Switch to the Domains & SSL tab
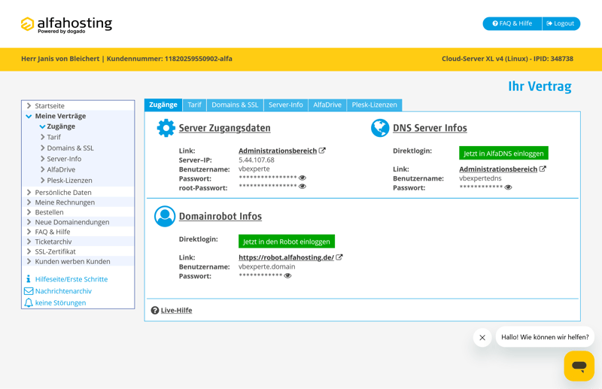This screenshot has width=602, height=389. tap(235, 105)
